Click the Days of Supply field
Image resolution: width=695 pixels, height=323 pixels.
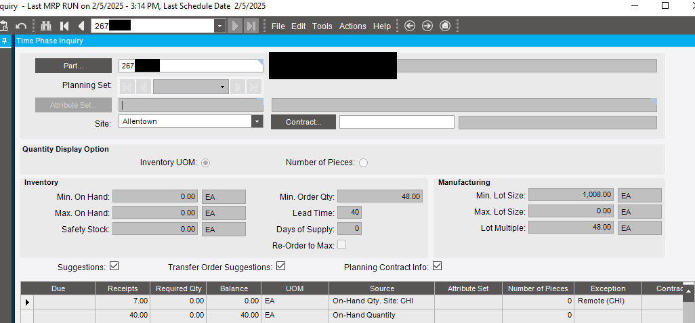pos(350,229)
